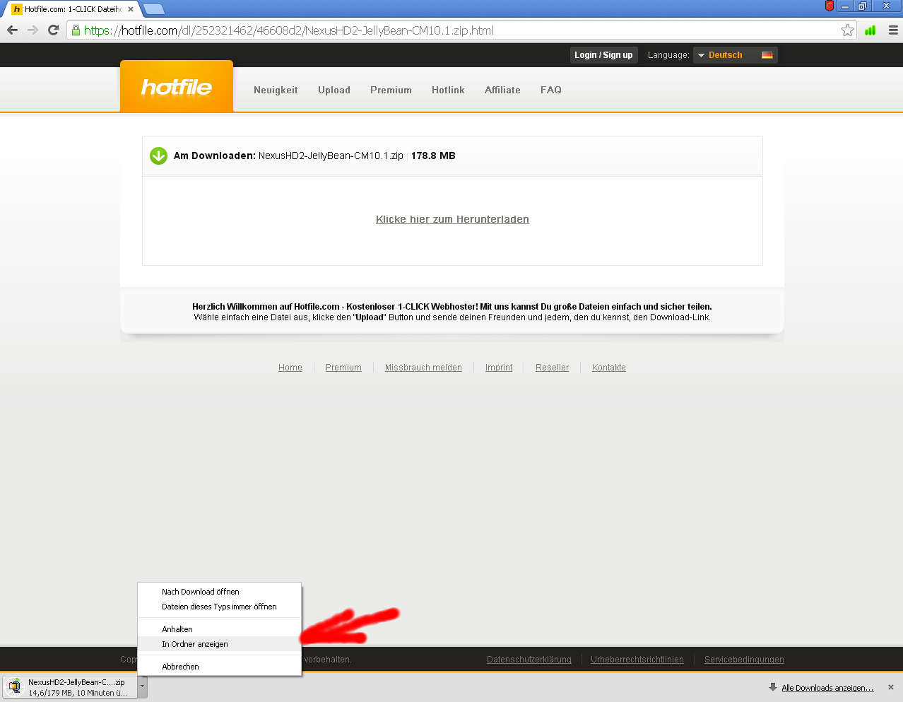Click the browser forward arrow
This screenshot has height=702, width=903.
coord(33,30)
